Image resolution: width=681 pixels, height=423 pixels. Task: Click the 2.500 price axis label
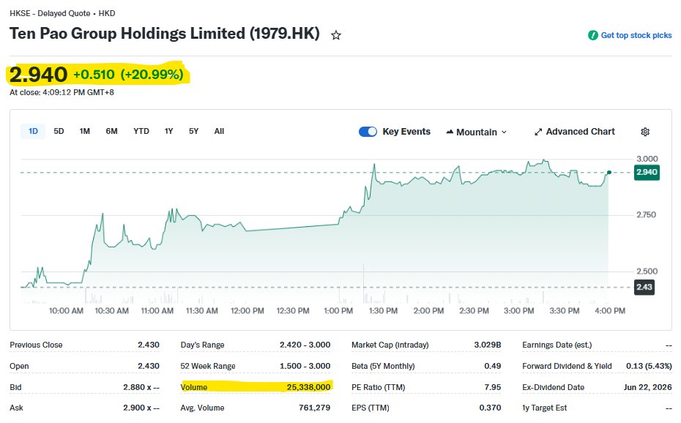[647, 272]
